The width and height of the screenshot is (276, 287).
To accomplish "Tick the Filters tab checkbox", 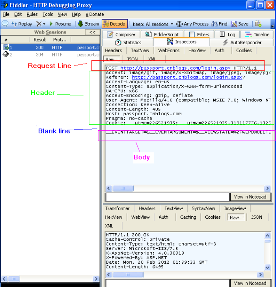I will pos(192,34).
